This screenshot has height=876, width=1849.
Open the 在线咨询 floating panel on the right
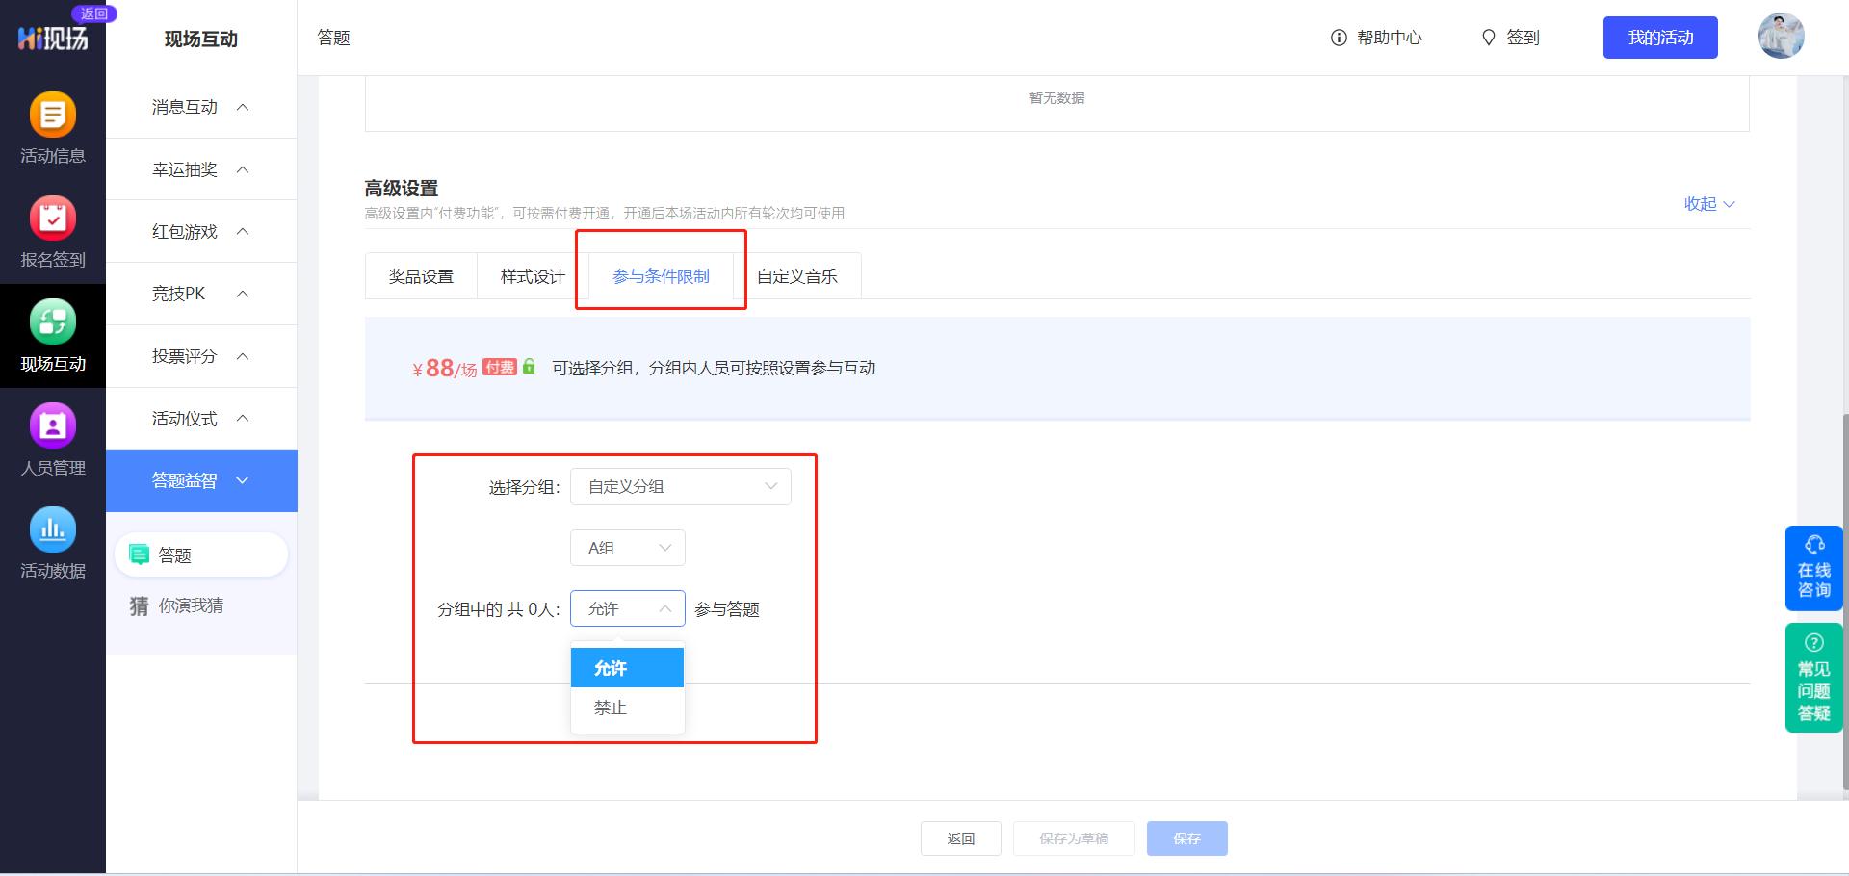[1814, 568]
